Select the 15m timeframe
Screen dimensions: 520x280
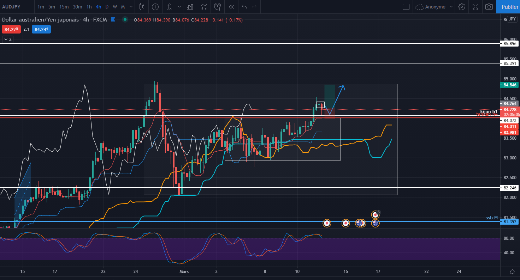[x=64, y=7]
